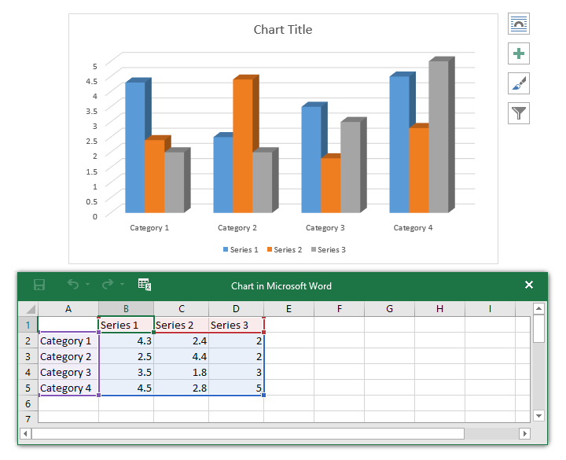Click Edit Data in Microsoft Excel icon
Viewport: 566px width, 460px height.
click(144, 285)
